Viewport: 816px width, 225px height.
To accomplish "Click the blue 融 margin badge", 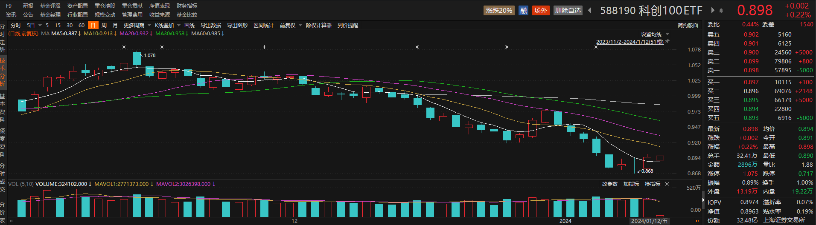I will (x=523, y=11).
